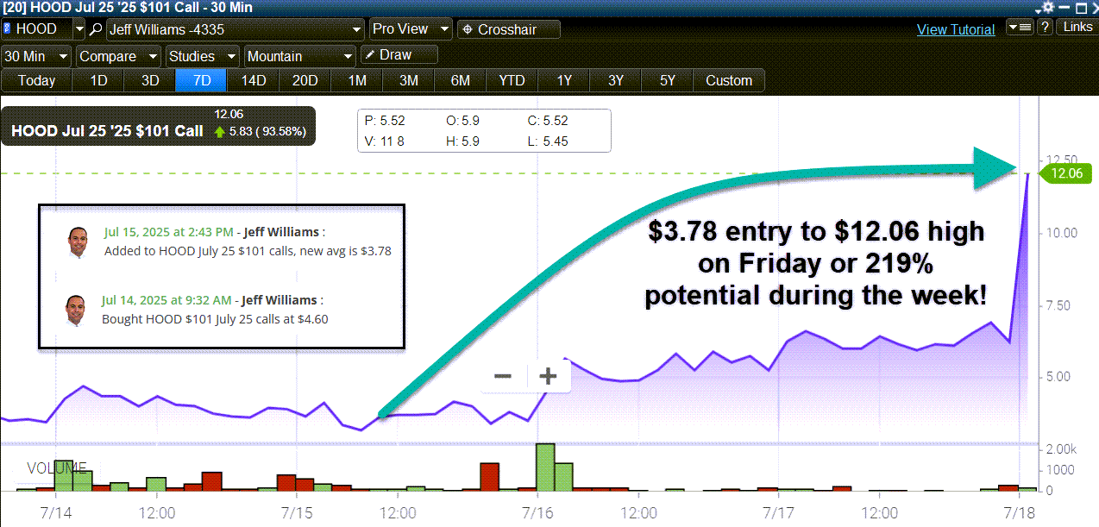Screen dimensions: 1099x527
Task: Open the Jeff Williams -4335 account dropdown
Action: [235, 29]
